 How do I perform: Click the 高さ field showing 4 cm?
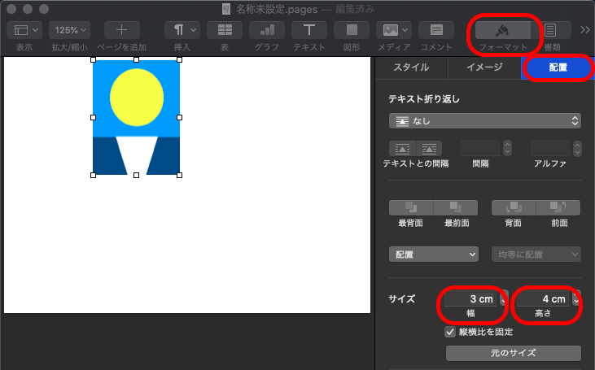tap(543, 298)
